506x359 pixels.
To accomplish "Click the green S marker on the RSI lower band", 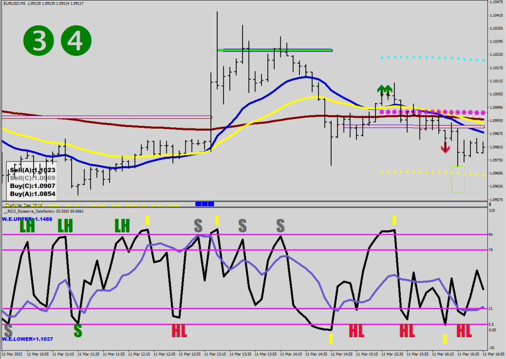I will pyautogui.click(x=78, y=330).
